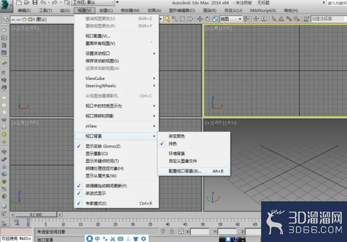347x242 pixels.
Task: Select the Move tool icon
Action: 200,19
